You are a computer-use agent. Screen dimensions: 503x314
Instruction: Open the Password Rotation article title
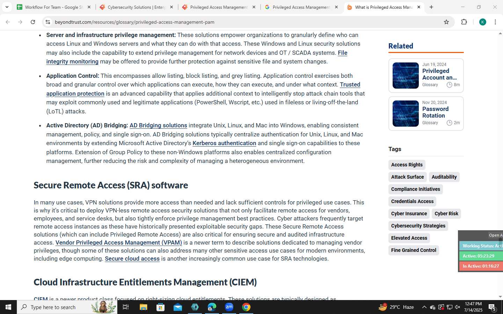pos(435,112)
